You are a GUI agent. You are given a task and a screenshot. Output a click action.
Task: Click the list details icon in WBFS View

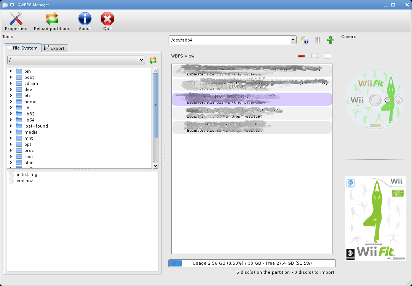[x=327, y=56]
